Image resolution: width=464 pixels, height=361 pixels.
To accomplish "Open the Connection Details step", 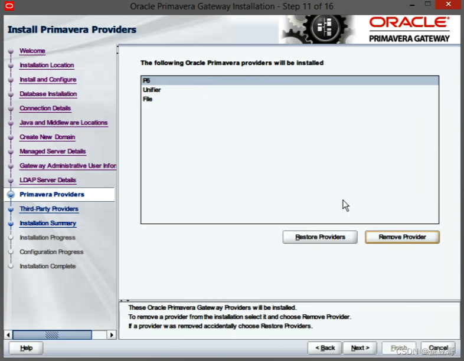I will pos(45,108).
